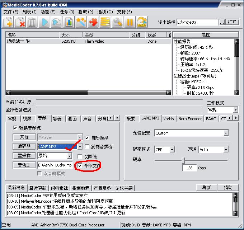
Task: Toggle the 外部文件 checkbox
Action: (80, 165)
